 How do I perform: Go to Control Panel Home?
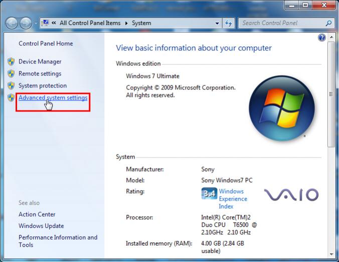(46, 43)
